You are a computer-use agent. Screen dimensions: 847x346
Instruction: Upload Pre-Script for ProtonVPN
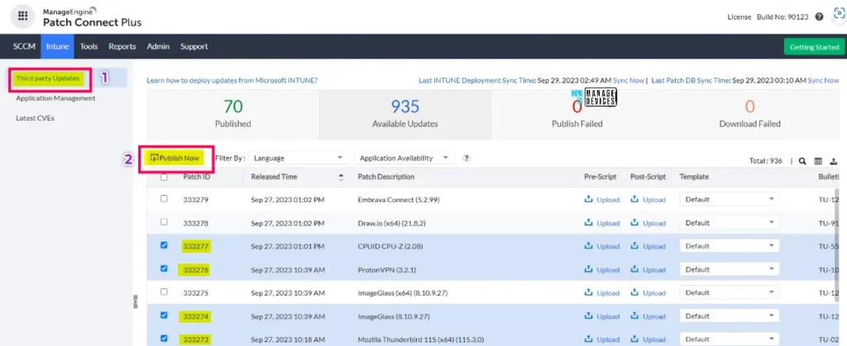pos(602,269)
